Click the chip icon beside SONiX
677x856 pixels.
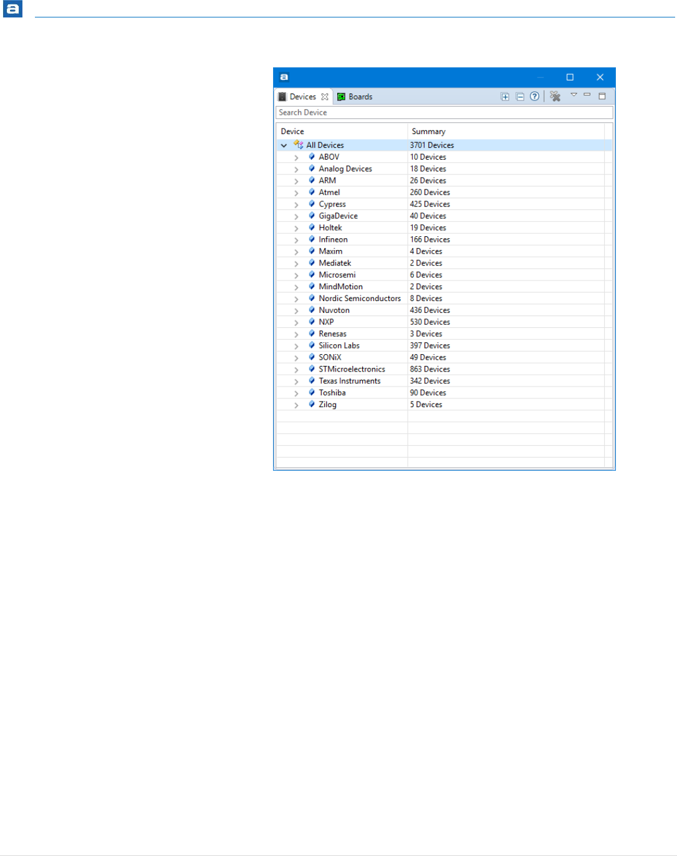pos(312,357)
